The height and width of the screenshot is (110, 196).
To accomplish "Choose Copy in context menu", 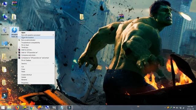I will click(36, 69).
